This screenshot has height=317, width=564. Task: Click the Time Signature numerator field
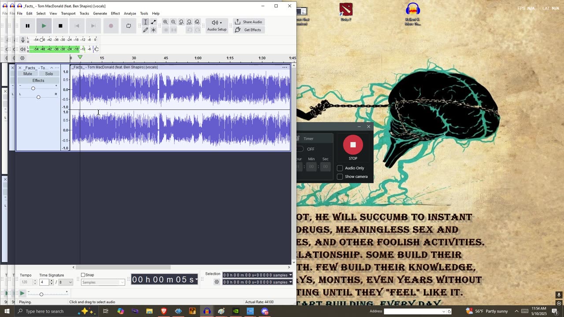click(x=44, y=282)
